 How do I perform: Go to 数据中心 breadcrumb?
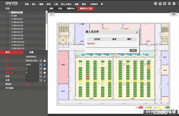tap(71, 9)
